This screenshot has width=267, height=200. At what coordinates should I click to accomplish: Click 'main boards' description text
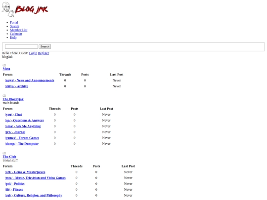(x=11, y=103)
